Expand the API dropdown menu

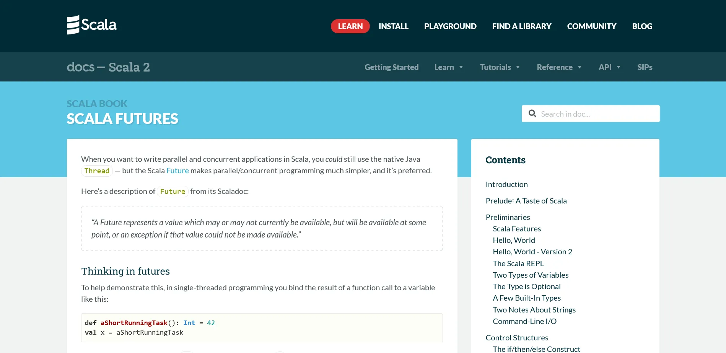(609, 67)
